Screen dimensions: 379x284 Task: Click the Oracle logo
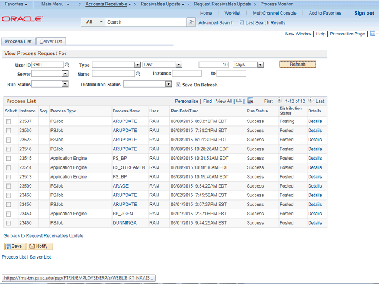tap(22, 20)
